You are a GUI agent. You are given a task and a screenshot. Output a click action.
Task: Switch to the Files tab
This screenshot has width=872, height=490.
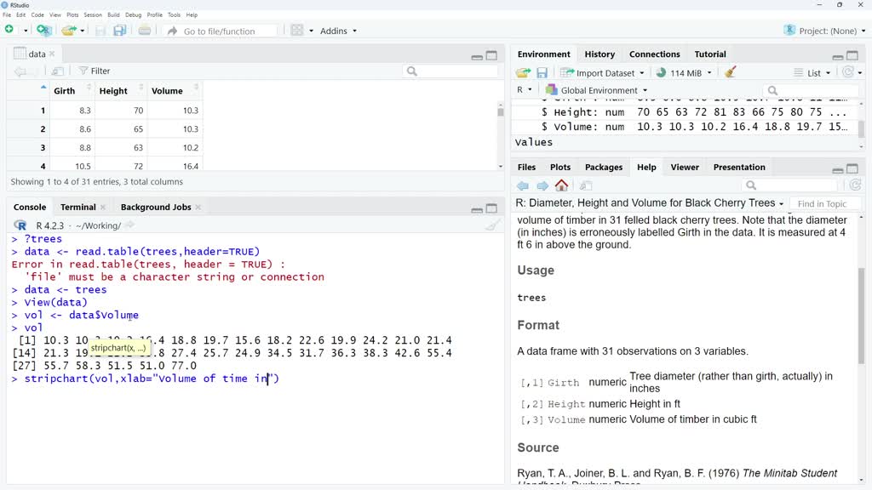point(526,168)
